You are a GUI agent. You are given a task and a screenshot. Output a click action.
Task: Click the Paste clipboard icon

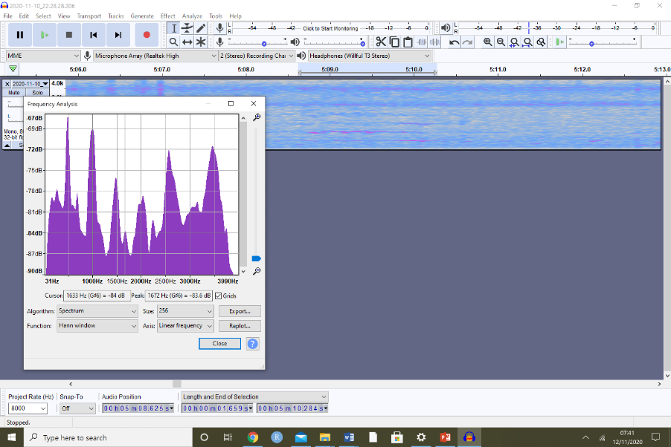[408, 42]
